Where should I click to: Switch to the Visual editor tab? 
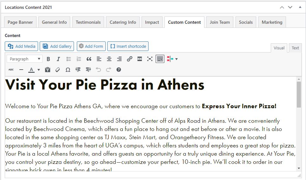[x=279, y=48]
